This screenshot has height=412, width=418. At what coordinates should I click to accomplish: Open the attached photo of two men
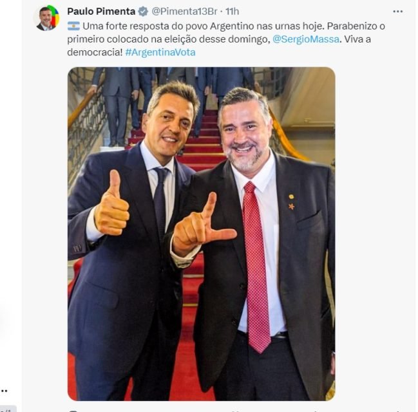[201, 234]
